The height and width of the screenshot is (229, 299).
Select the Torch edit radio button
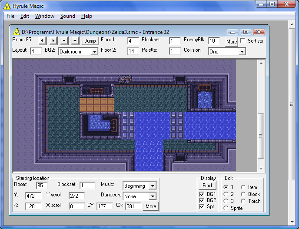coord(243,201)
